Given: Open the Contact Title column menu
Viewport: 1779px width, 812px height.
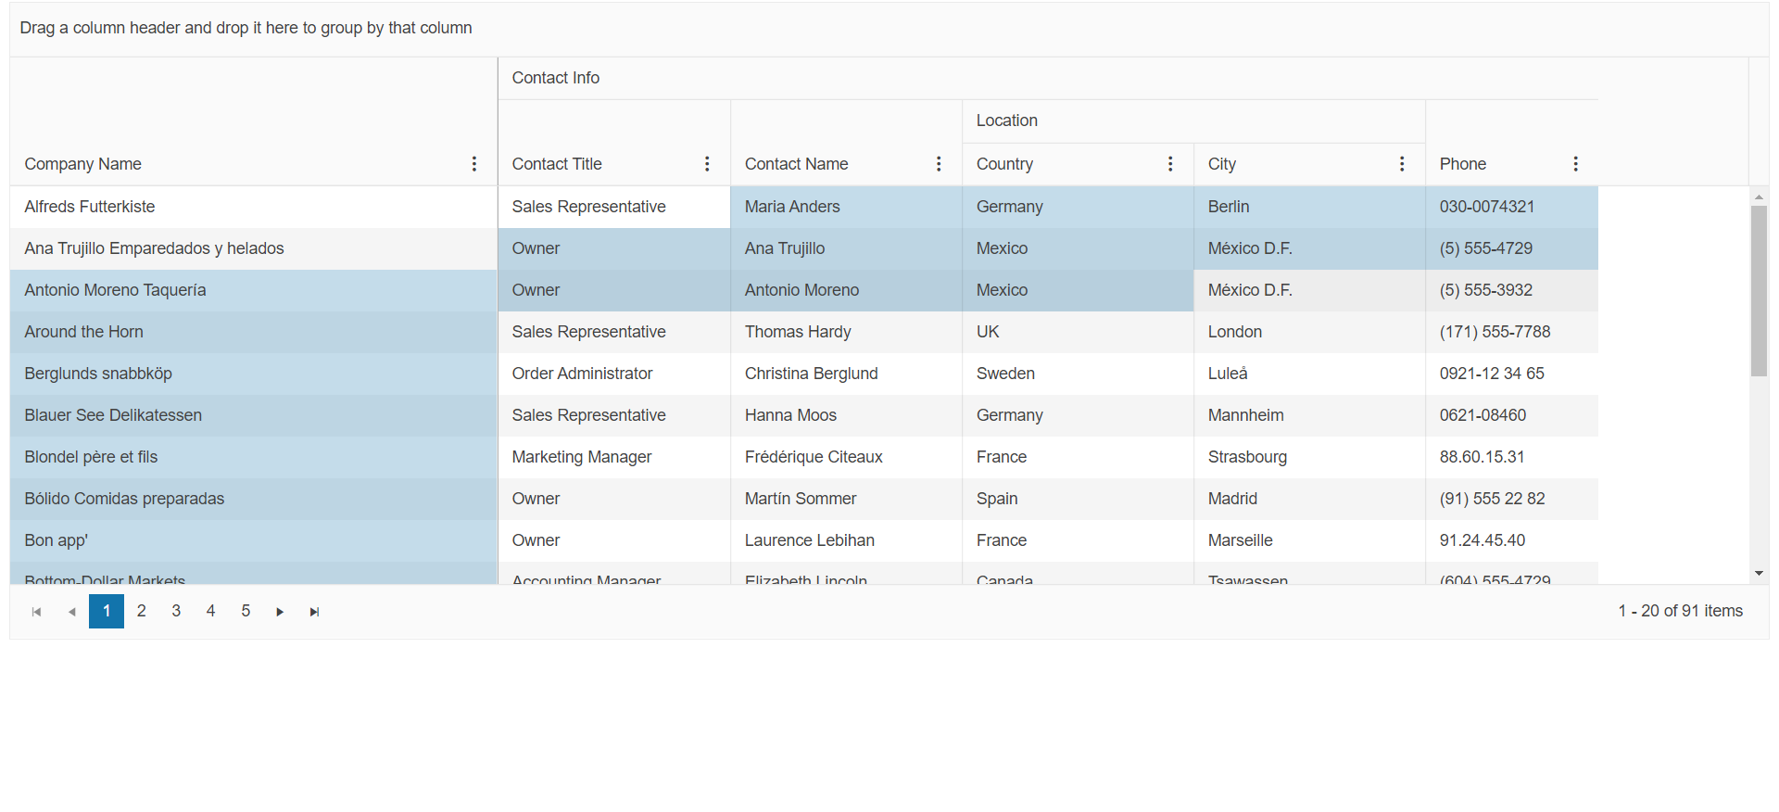Looking at the screenshot, I should pyautogui.click(x=707, y=164).
